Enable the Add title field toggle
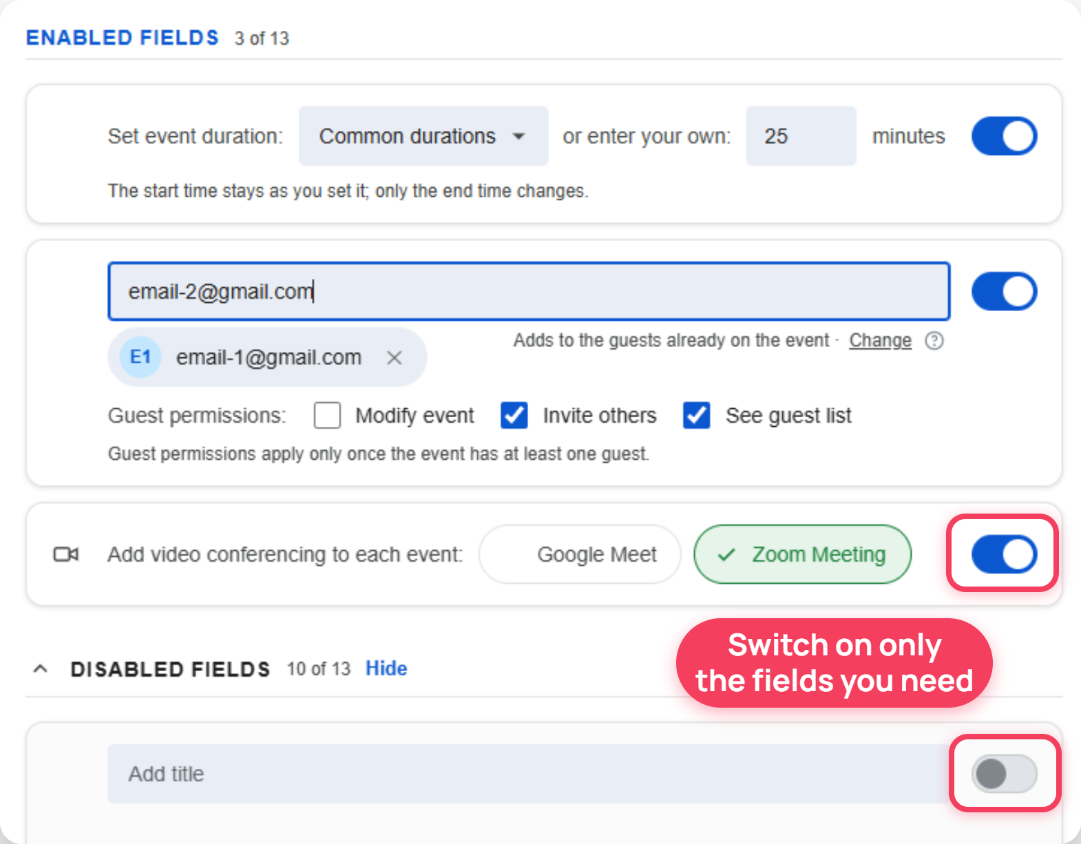Viewport: 1081px width, 844px height. [1004, 774]
